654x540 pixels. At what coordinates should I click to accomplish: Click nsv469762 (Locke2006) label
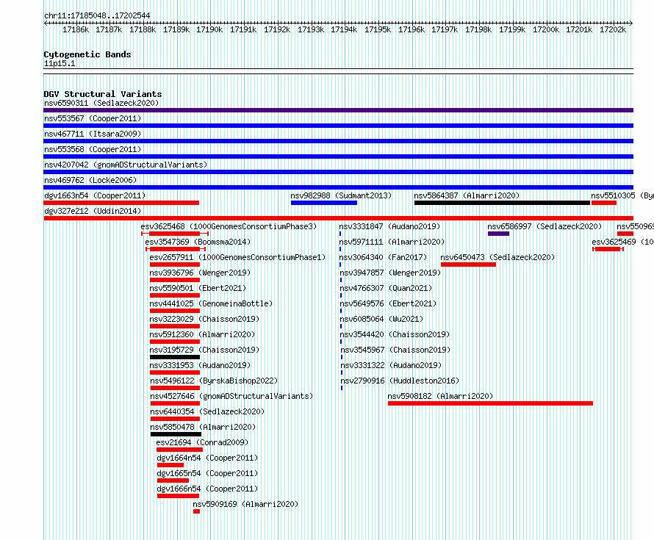tap(90, 180)
